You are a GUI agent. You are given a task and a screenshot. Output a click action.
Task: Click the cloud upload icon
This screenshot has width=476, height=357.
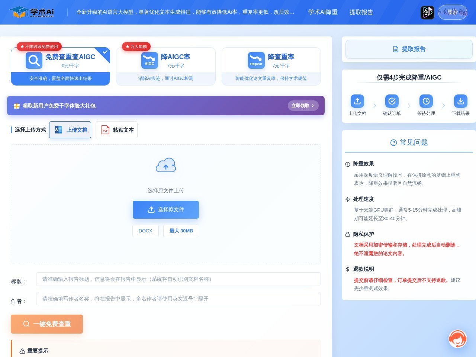(x=166, y=165)
